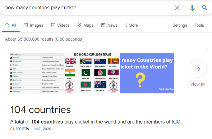
Task: Open the ICC members table thumbnail
Action: point(37,73)
